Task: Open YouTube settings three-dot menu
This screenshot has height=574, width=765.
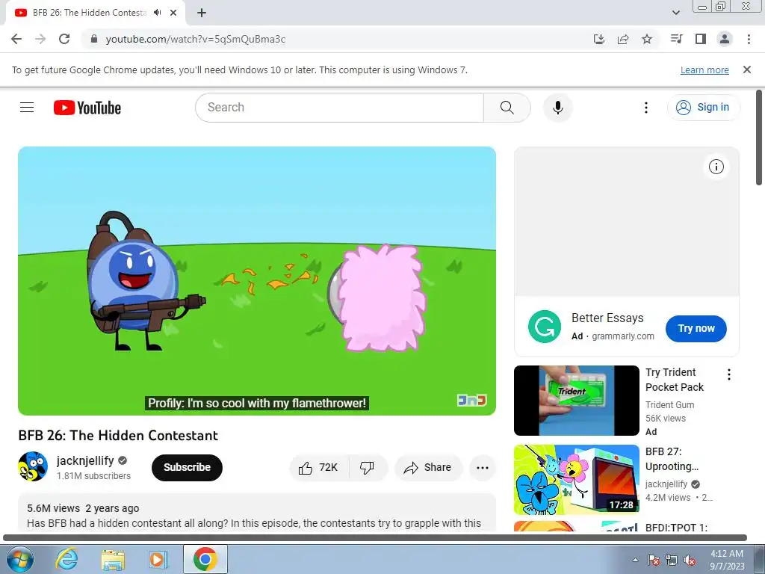Action: pos(646,108)
